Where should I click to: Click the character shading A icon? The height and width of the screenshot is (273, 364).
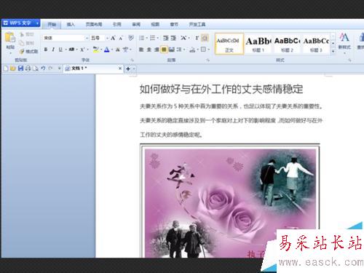[x=117, y=50]
